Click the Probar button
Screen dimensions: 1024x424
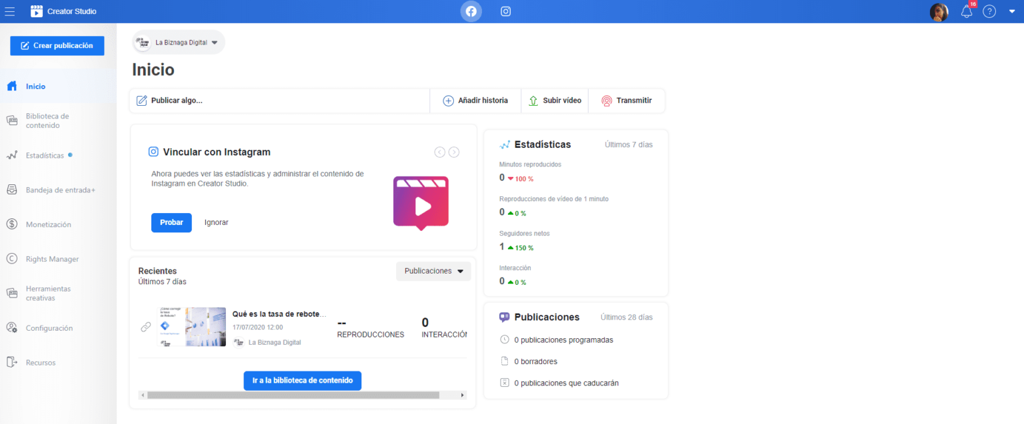point(171,222)
